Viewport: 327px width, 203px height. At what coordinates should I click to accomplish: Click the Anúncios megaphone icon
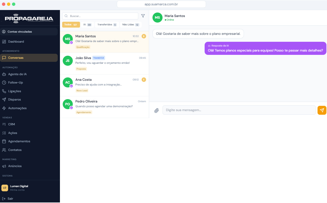(x=4, y=166)
